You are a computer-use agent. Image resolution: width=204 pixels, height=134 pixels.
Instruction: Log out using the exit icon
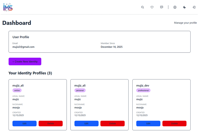[194, 7]
